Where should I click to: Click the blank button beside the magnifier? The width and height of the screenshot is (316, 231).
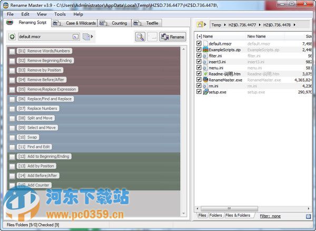152,37
